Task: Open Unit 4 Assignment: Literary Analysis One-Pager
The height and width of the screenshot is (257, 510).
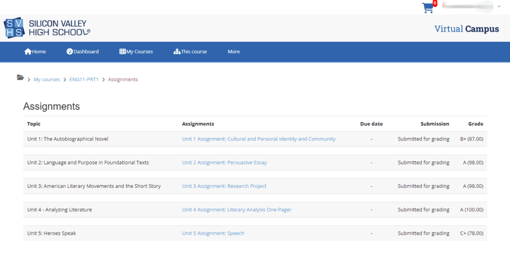Action: [237, 210]
